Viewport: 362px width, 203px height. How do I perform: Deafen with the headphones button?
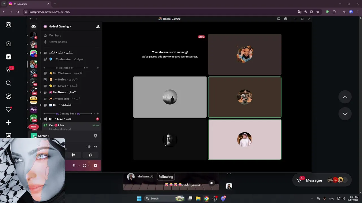pos(85,166)
